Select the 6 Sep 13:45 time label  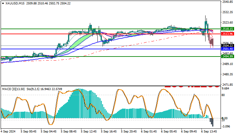[x=209, y=132]
